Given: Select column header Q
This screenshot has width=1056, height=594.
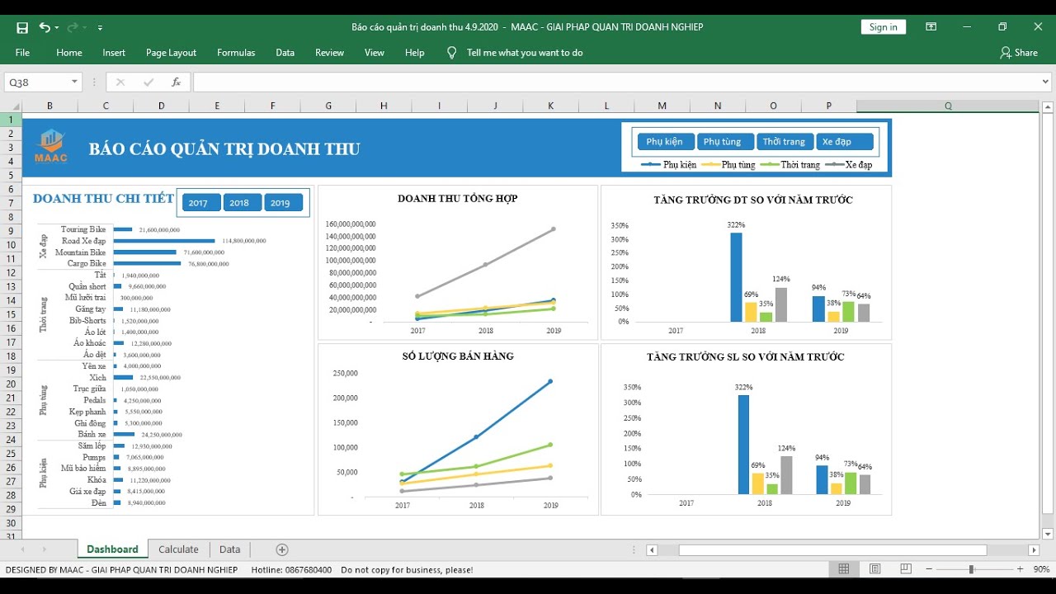Looking at the screenshot, I should (948, 106).
